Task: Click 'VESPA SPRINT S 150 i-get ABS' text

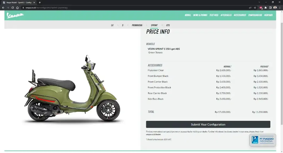Action: [164, 49]
